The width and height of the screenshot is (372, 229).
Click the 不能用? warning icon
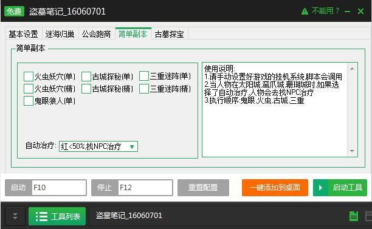click(x=305, y=11)
